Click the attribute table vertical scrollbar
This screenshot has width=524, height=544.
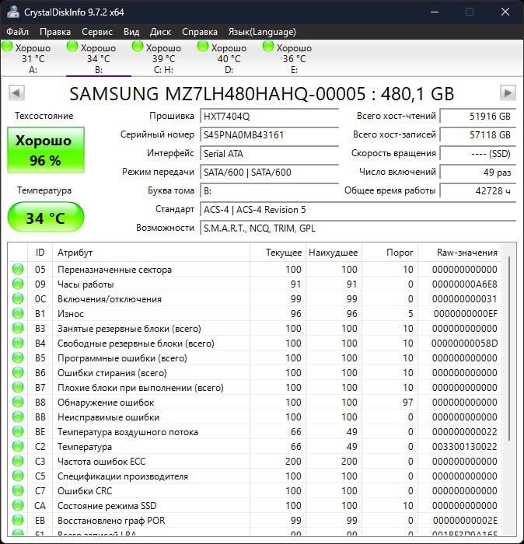tap(508, 348)
